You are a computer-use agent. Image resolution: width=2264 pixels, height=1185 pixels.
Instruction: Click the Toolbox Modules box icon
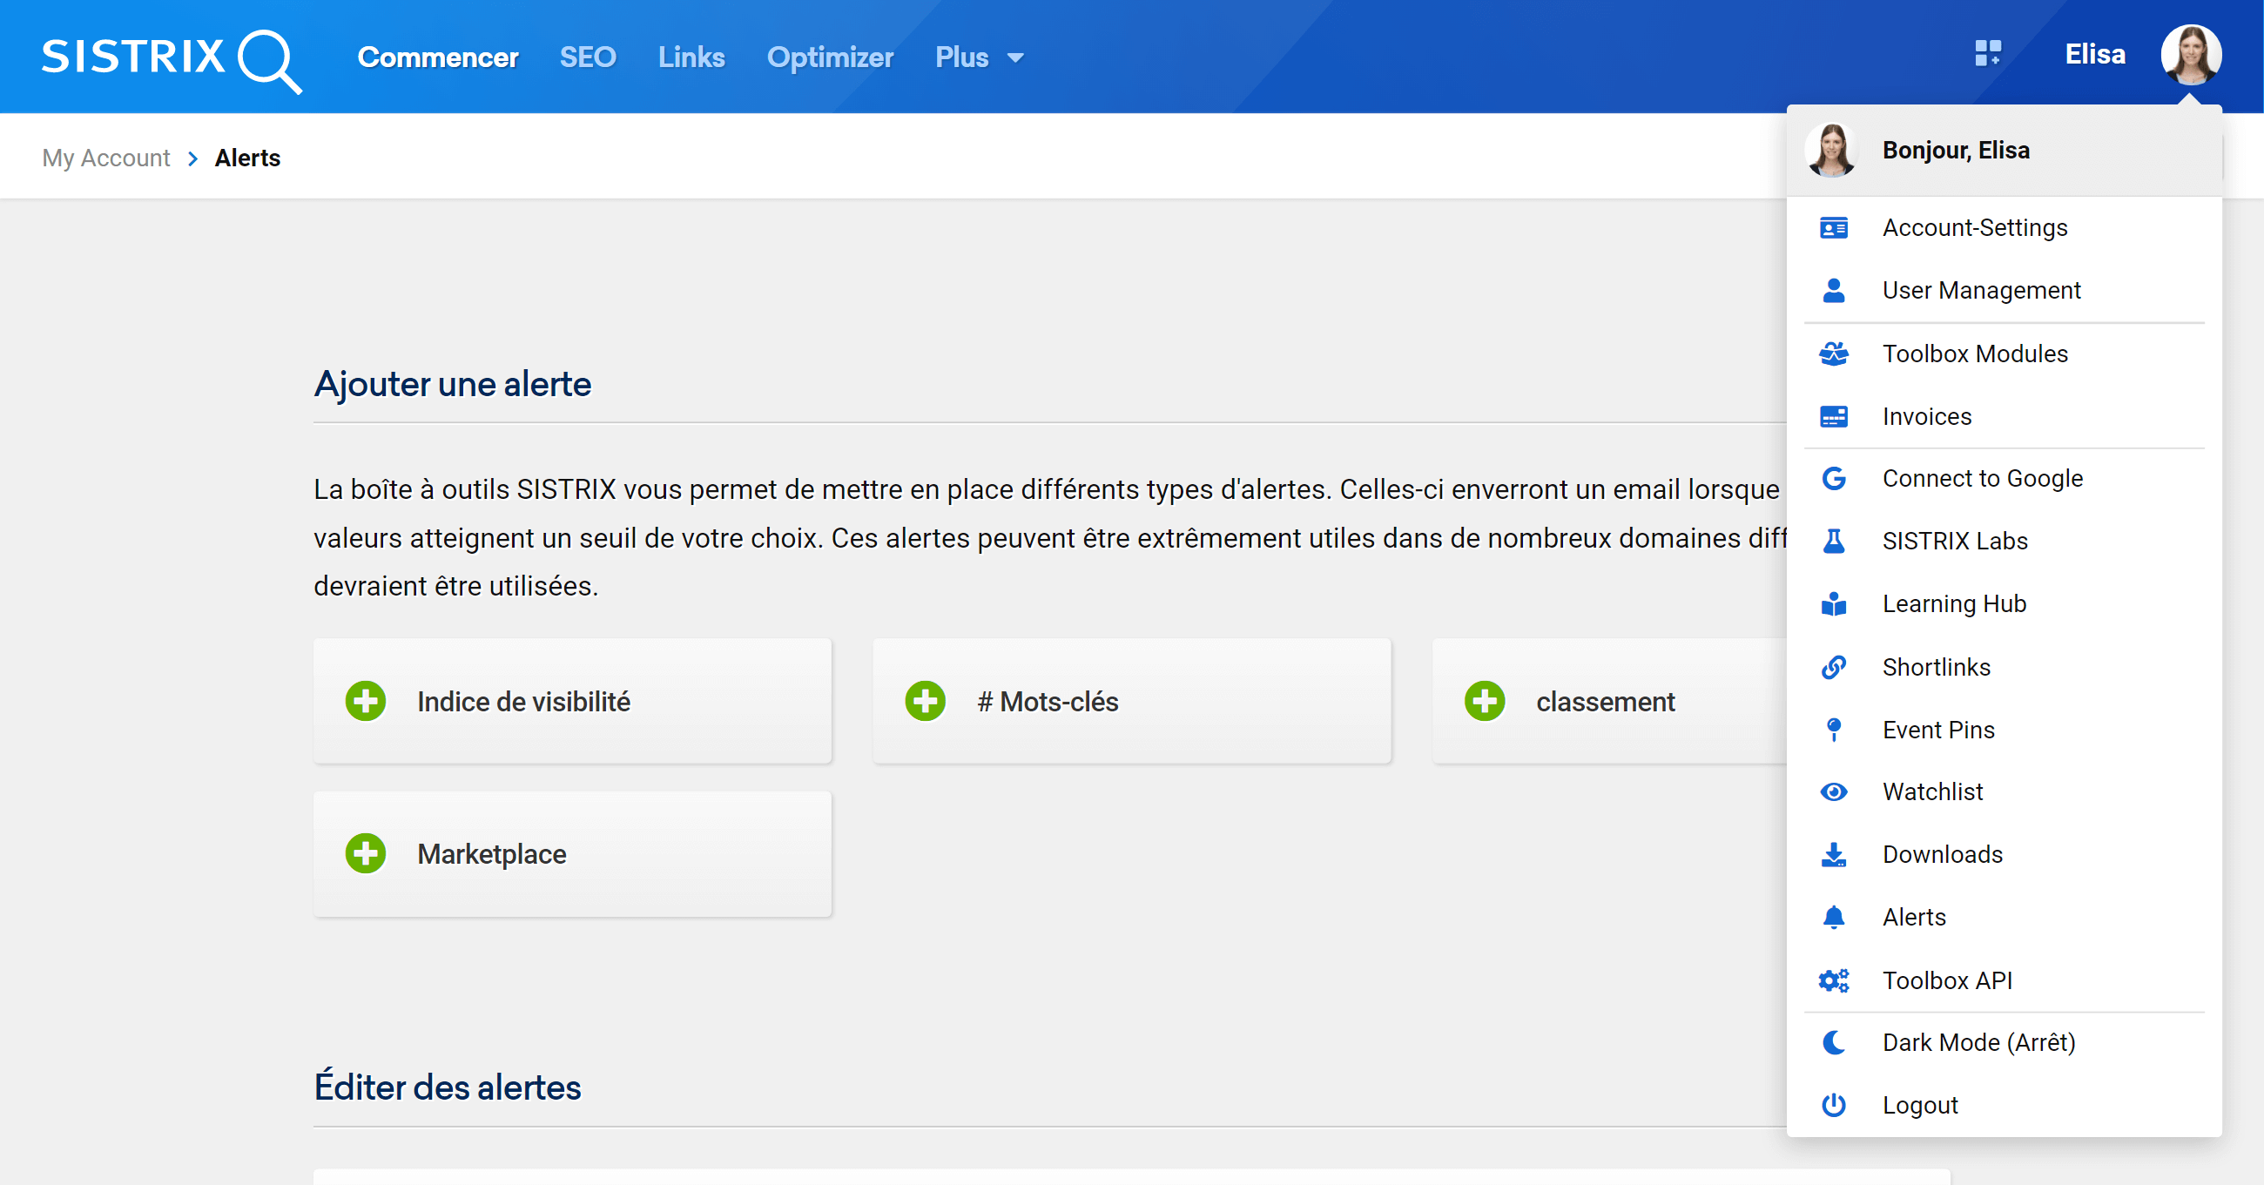[1833, 353]
